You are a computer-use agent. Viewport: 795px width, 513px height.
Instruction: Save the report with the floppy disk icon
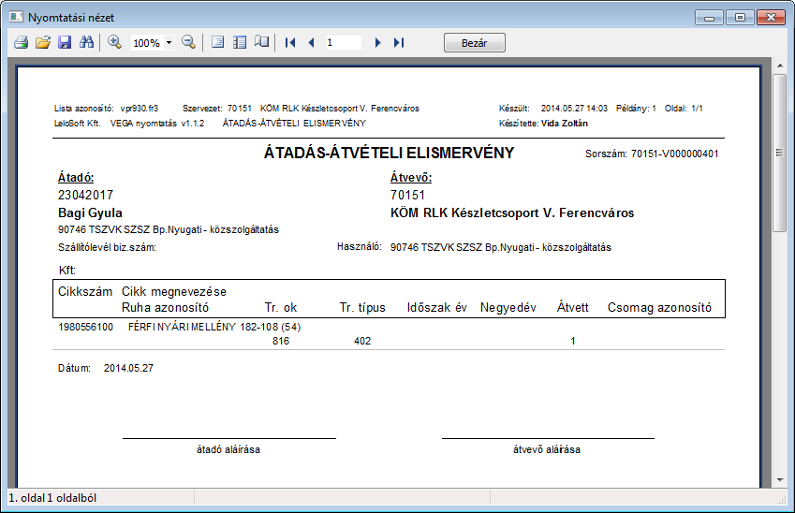(65, 42)
